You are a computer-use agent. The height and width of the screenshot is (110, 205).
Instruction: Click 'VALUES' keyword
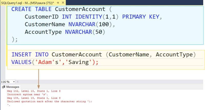[22, 62]
